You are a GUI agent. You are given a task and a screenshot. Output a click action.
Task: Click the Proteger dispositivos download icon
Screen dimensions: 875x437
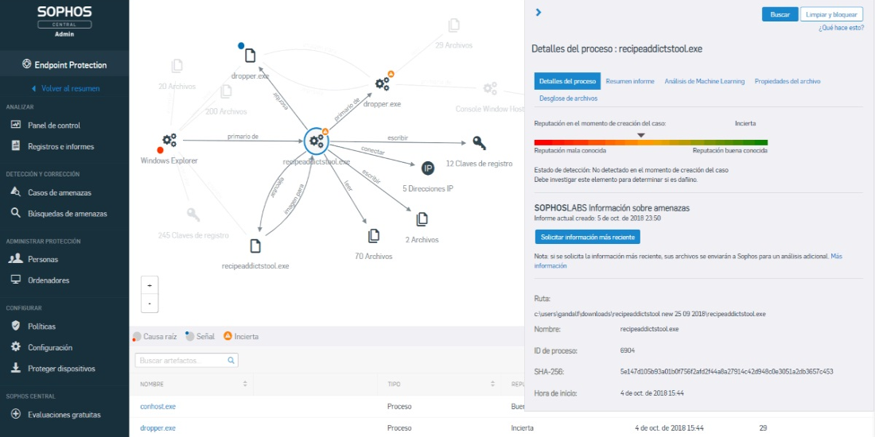click(16, 369)
